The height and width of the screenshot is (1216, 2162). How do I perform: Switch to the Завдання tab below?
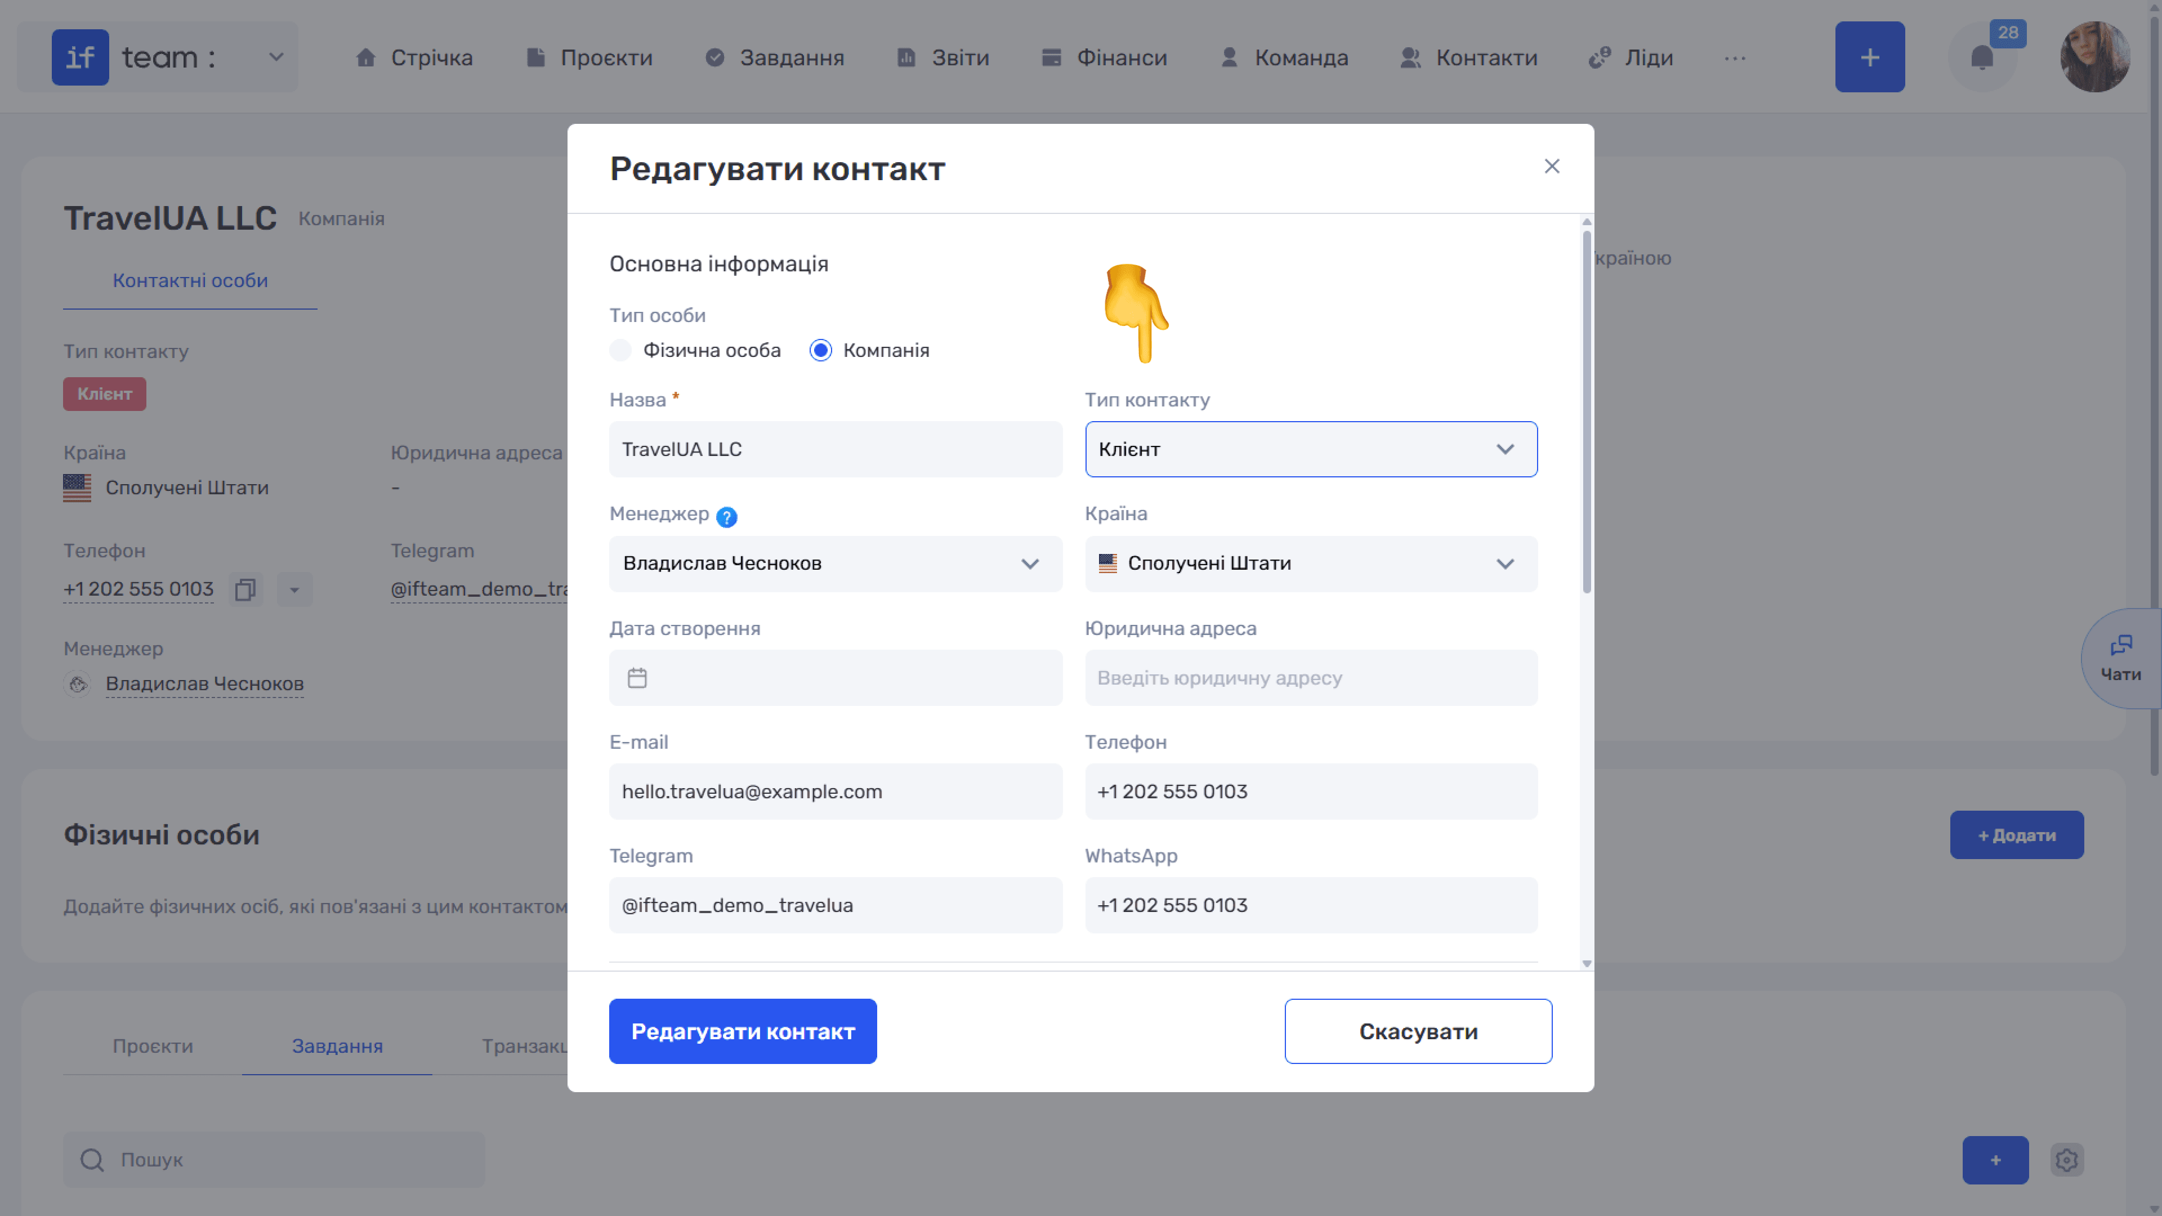click(337, 1045)
